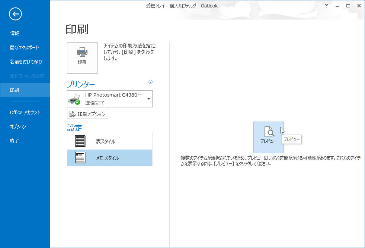Minimize the Outlook window
The height and width of the screenshot is (248, 365).
click(x=337, y=6)
